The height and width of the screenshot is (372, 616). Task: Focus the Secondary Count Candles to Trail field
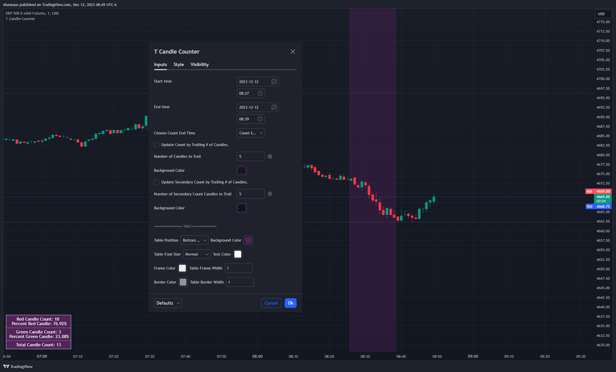(251, 194)
